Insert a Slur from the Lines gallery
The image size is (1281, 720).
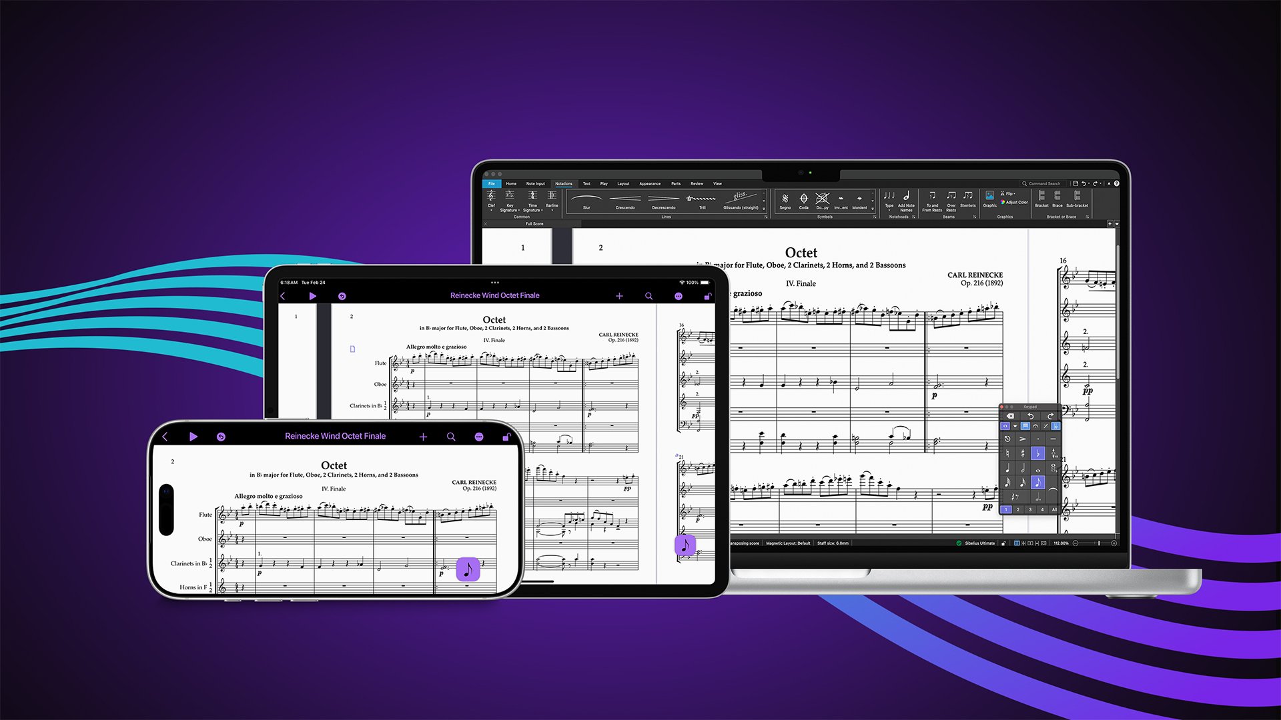[586, 201]
